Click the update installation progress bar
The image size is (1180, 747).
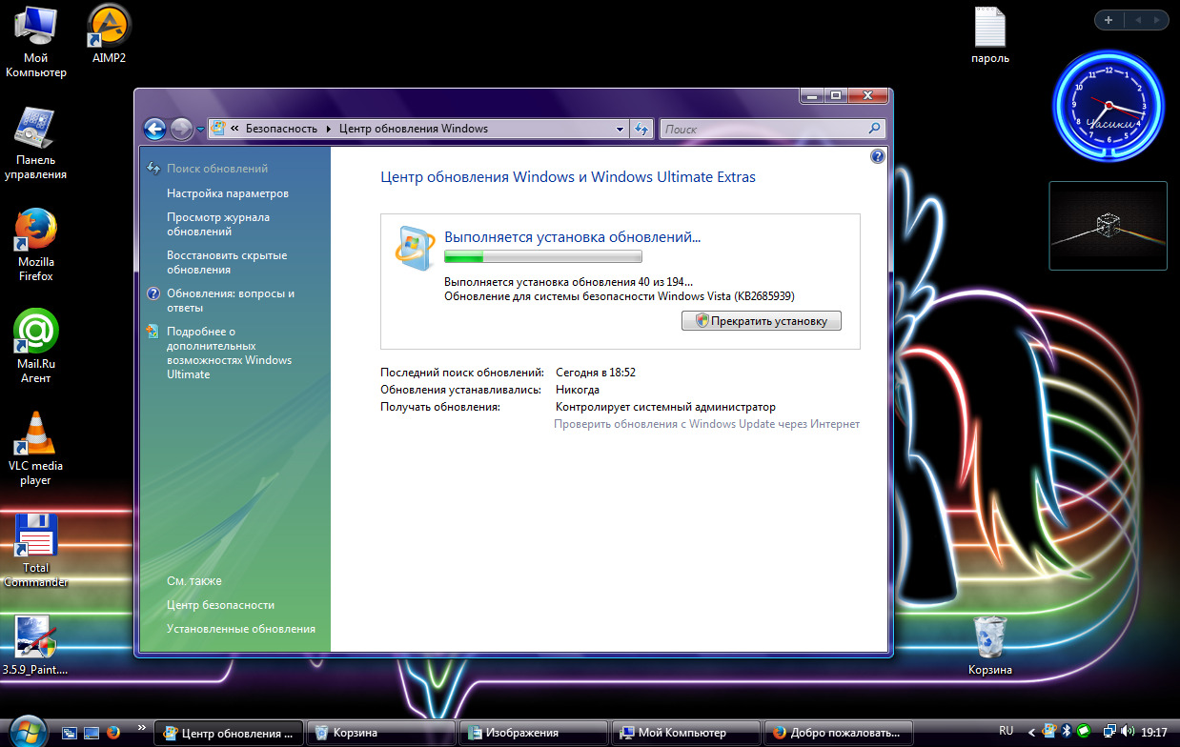[543, 256]
